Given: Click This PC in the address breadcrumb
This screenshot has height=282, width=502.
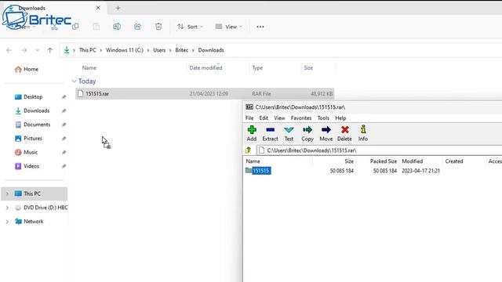Looking at the screenshot, I should pos(87,50).
